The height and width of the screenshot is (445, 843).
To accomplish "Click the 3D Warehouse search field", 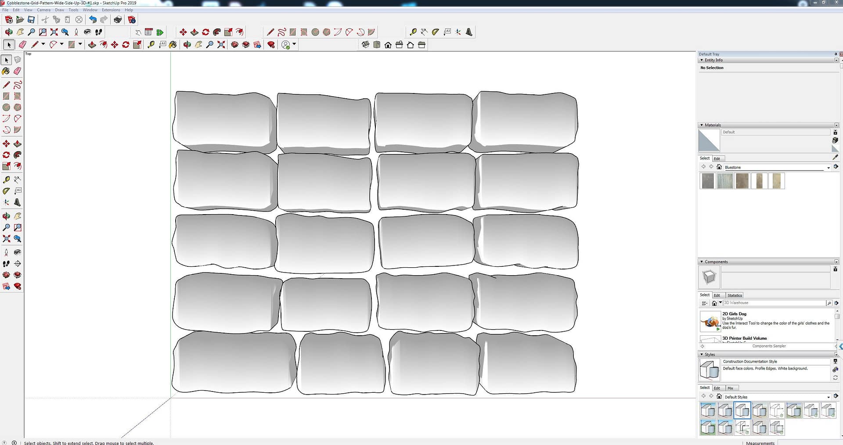I will click(774, 303).
